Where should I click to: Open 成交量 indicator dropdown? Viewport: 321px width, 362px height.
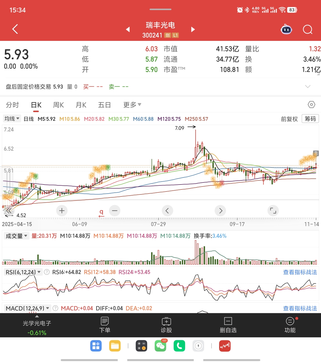pos(16,236)
